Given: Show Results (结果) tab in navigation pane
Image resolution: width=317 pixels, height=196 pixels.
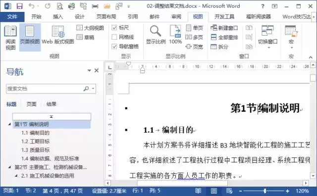Looking at the screenshot, I should coord(52,104).
